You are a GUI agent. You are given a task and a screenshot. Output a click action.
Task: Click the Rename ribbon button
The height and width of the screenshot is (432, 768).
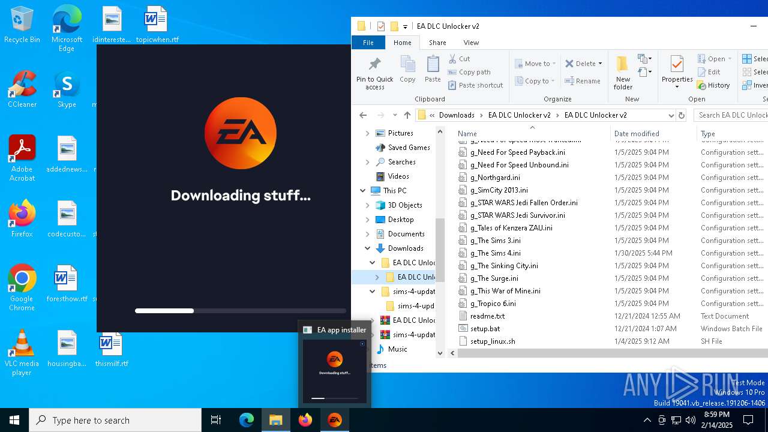tap(583, 81)
